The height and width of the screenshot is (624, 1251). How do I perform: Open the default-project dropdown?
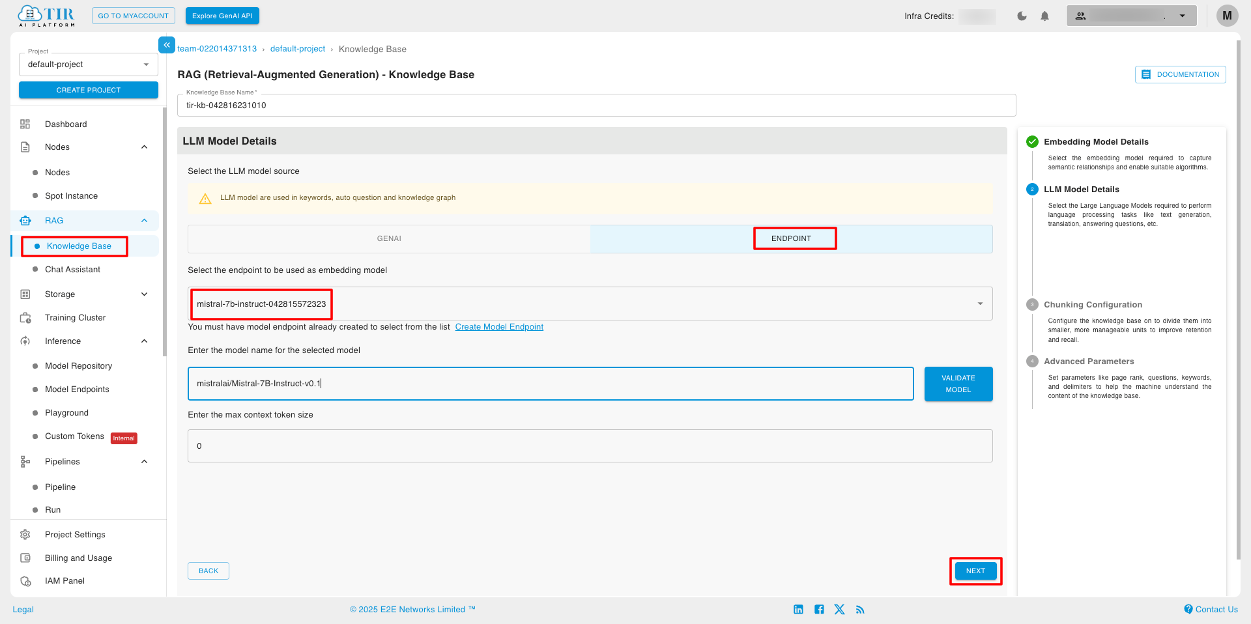click(x=89, y=64)
